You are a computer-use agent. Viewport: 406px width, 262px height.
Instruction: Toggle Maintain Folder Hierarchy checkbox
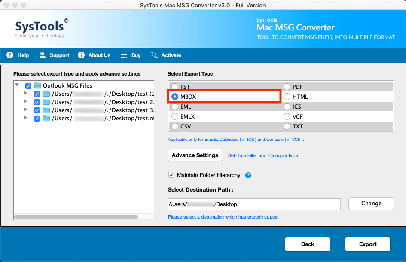[x=171, y=175]
